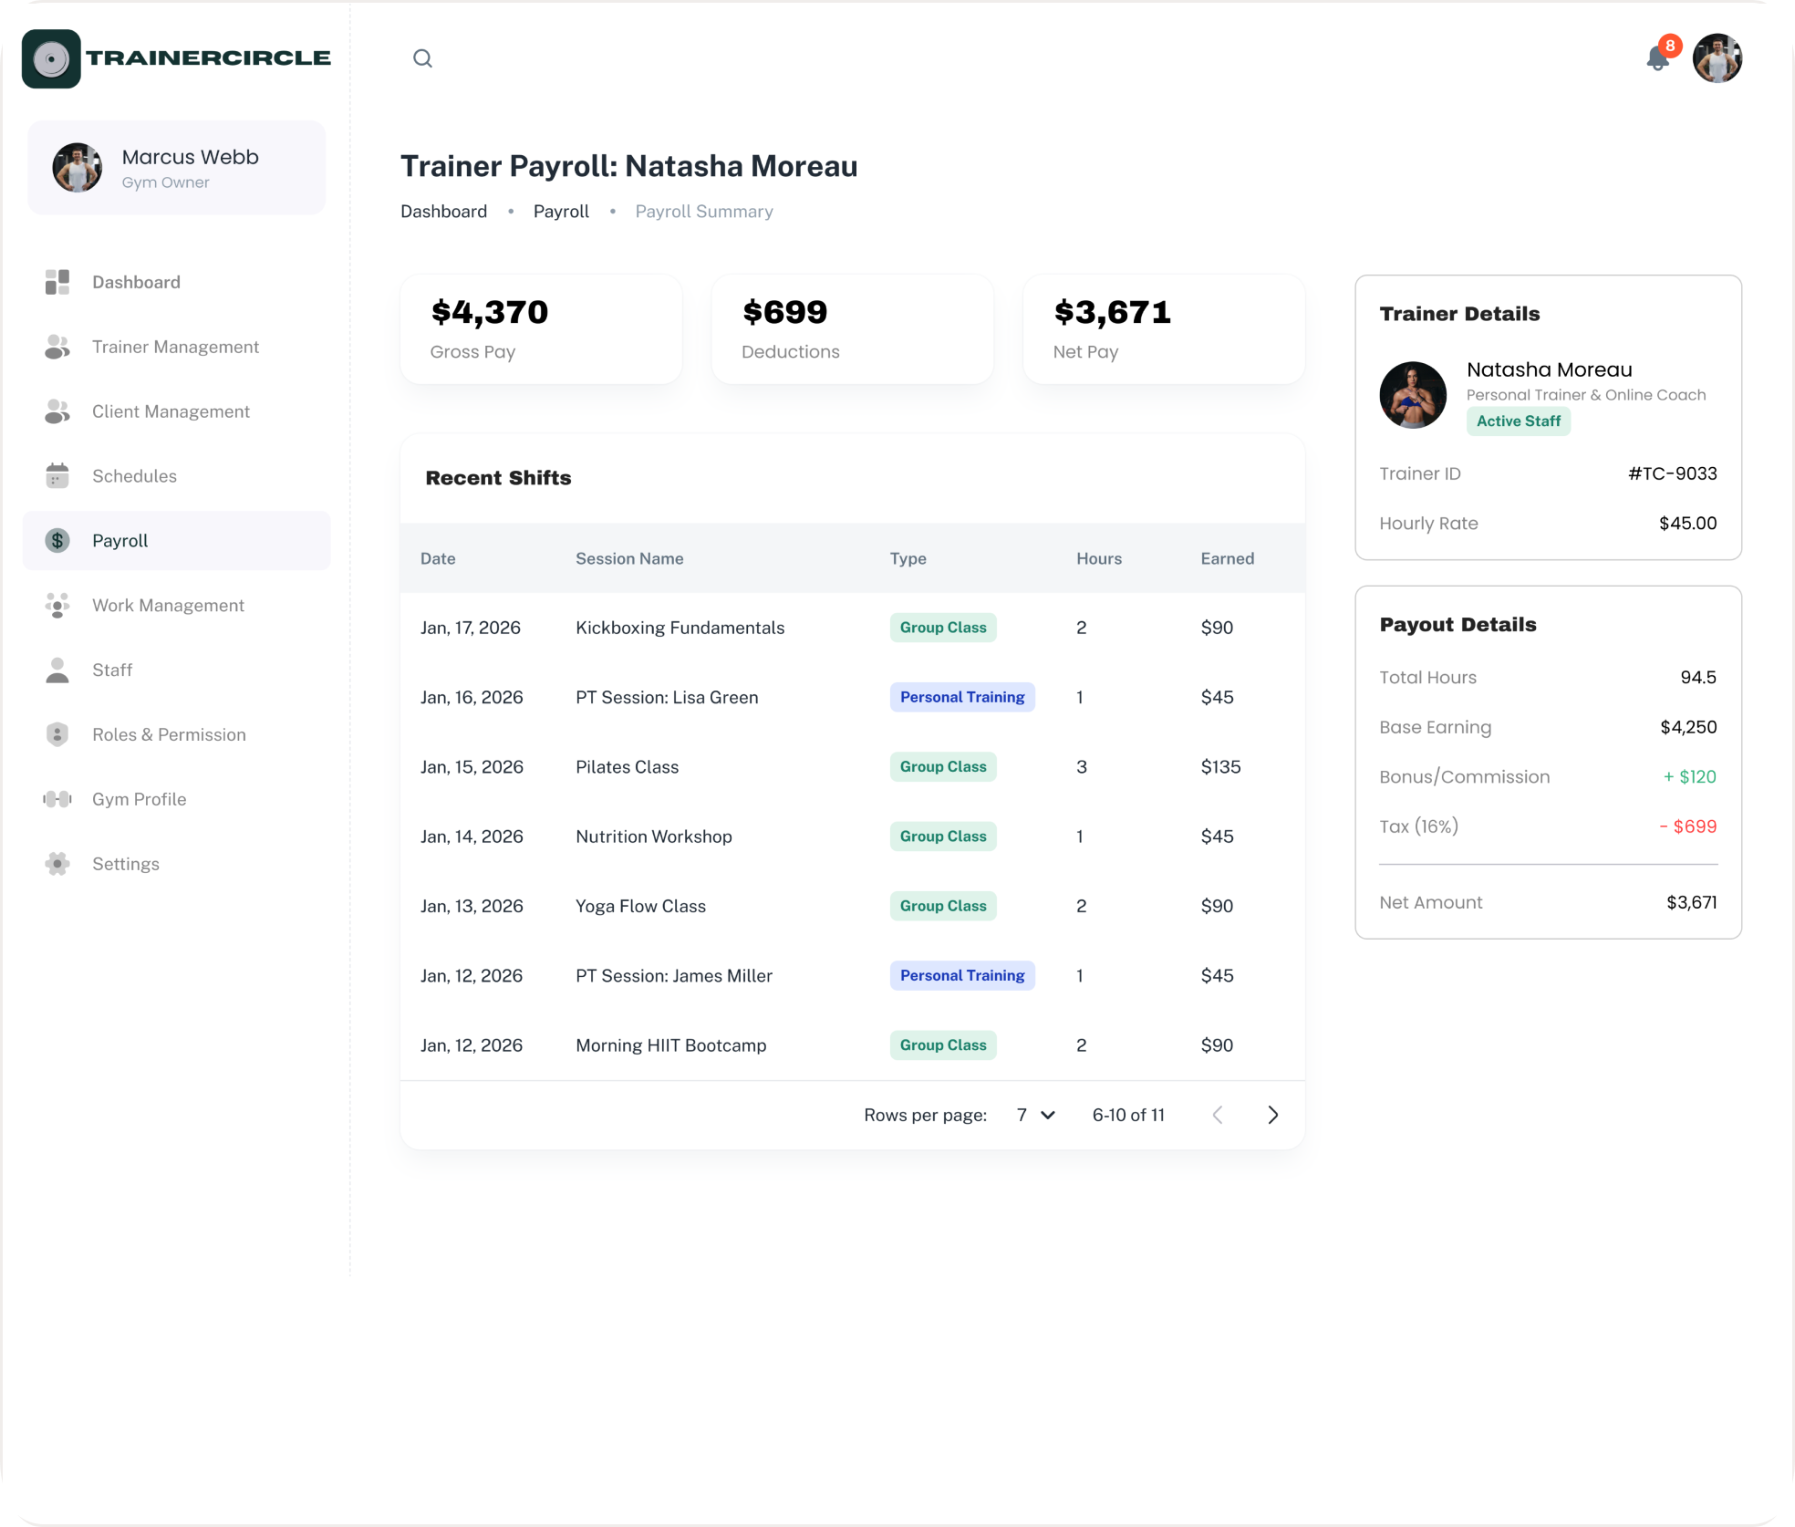The height and width of the screenshot is (1527, 1795).
Task: Open the Settings gear icon
Action: pyautogui.click(x=57, y=864)
